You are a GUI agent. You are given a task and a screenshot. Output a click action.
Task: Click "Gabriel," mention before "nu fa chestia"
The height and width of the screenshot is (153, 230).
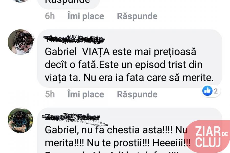click(x=62, y=130)
